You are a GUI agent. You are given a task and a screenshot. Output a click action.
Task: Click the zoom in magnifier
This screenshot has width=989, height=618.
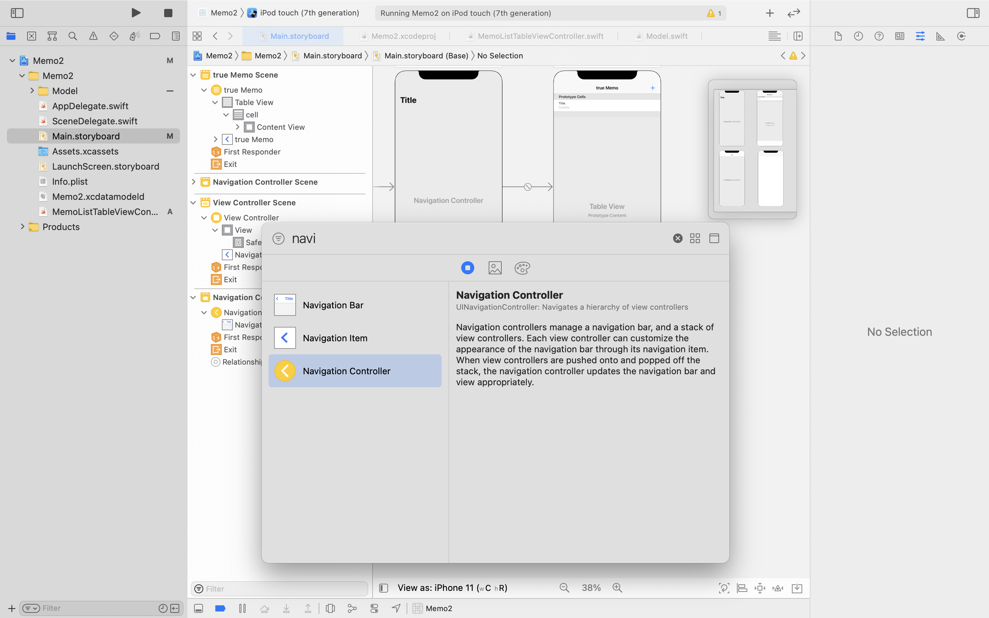(617, 588)
